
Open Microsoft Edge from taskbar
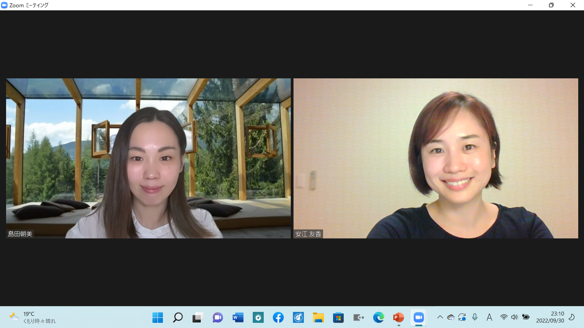point(378,318)
